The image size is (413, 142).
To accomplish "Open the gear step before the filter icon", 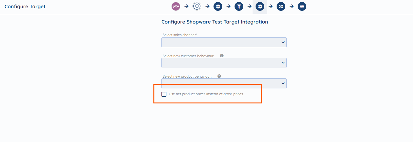I will pyautogui.click(x=218, y=7).
